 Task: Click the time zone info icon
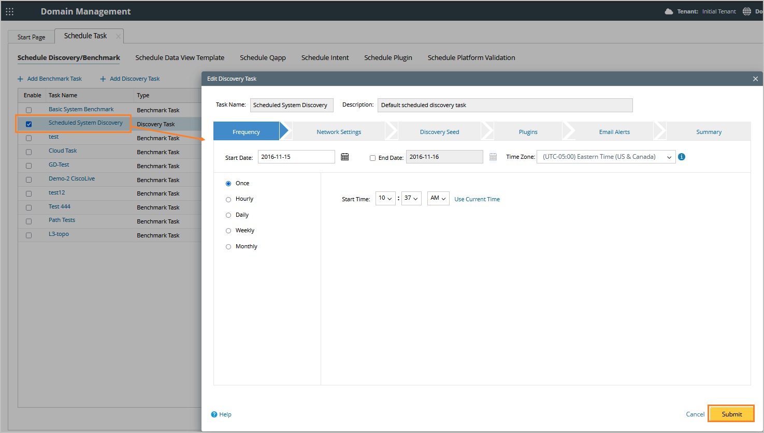(x=682, y=157)
